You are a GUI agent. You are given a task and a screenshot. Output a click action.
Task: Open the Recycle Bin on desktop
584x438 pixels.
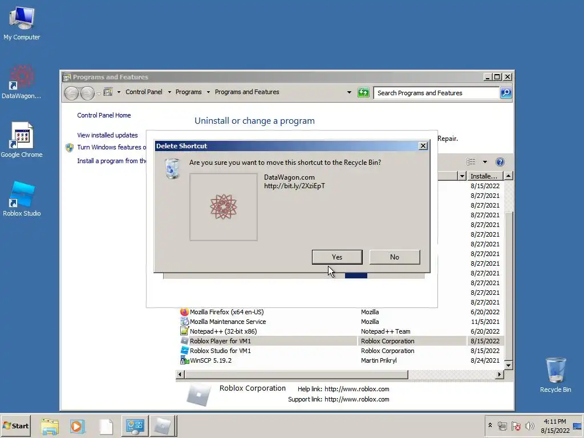(555, 375)
